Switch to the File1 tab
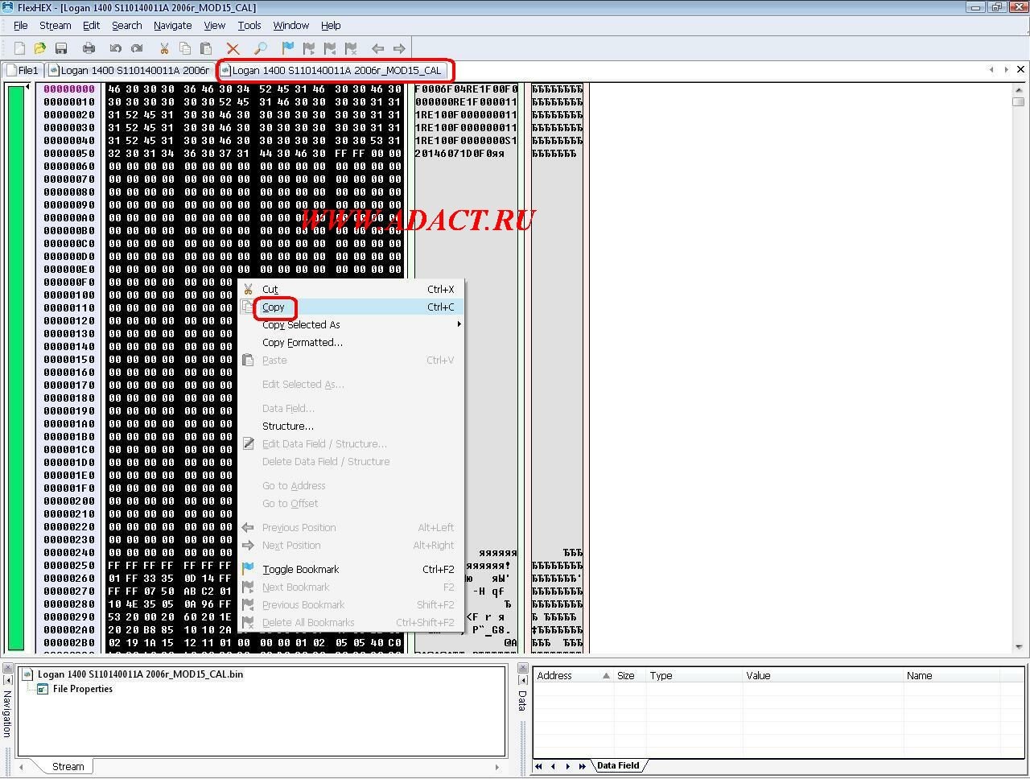Screen dimensions: 1030x779 click(x=23, y=70)
